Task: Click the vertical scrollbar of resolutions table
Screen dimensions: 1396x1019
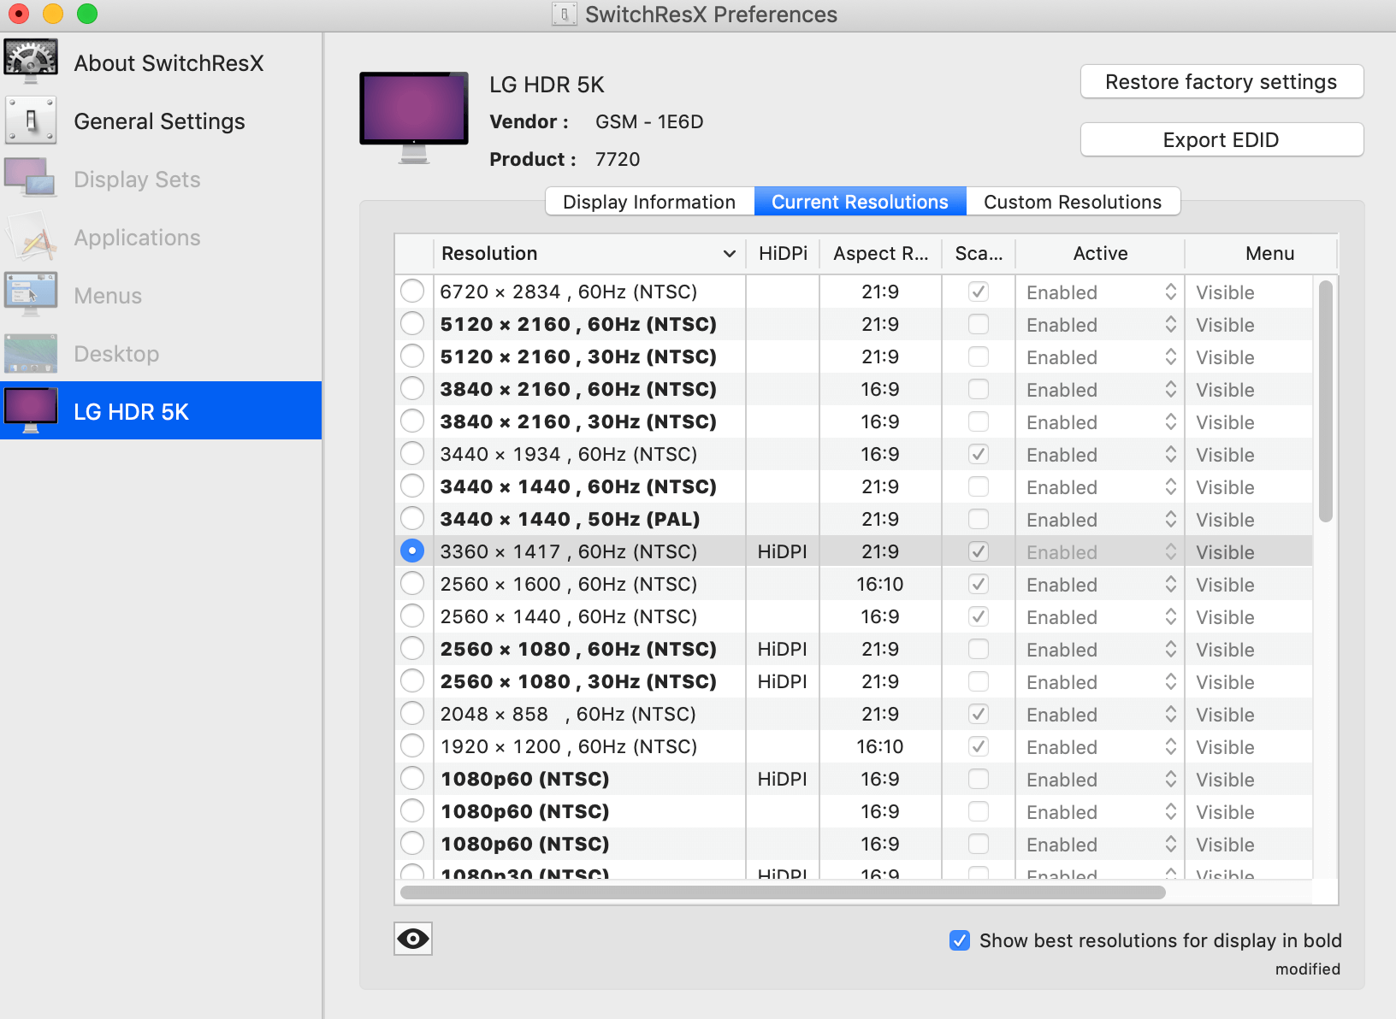Action: pyautogui.click(x=1326, y=401)
